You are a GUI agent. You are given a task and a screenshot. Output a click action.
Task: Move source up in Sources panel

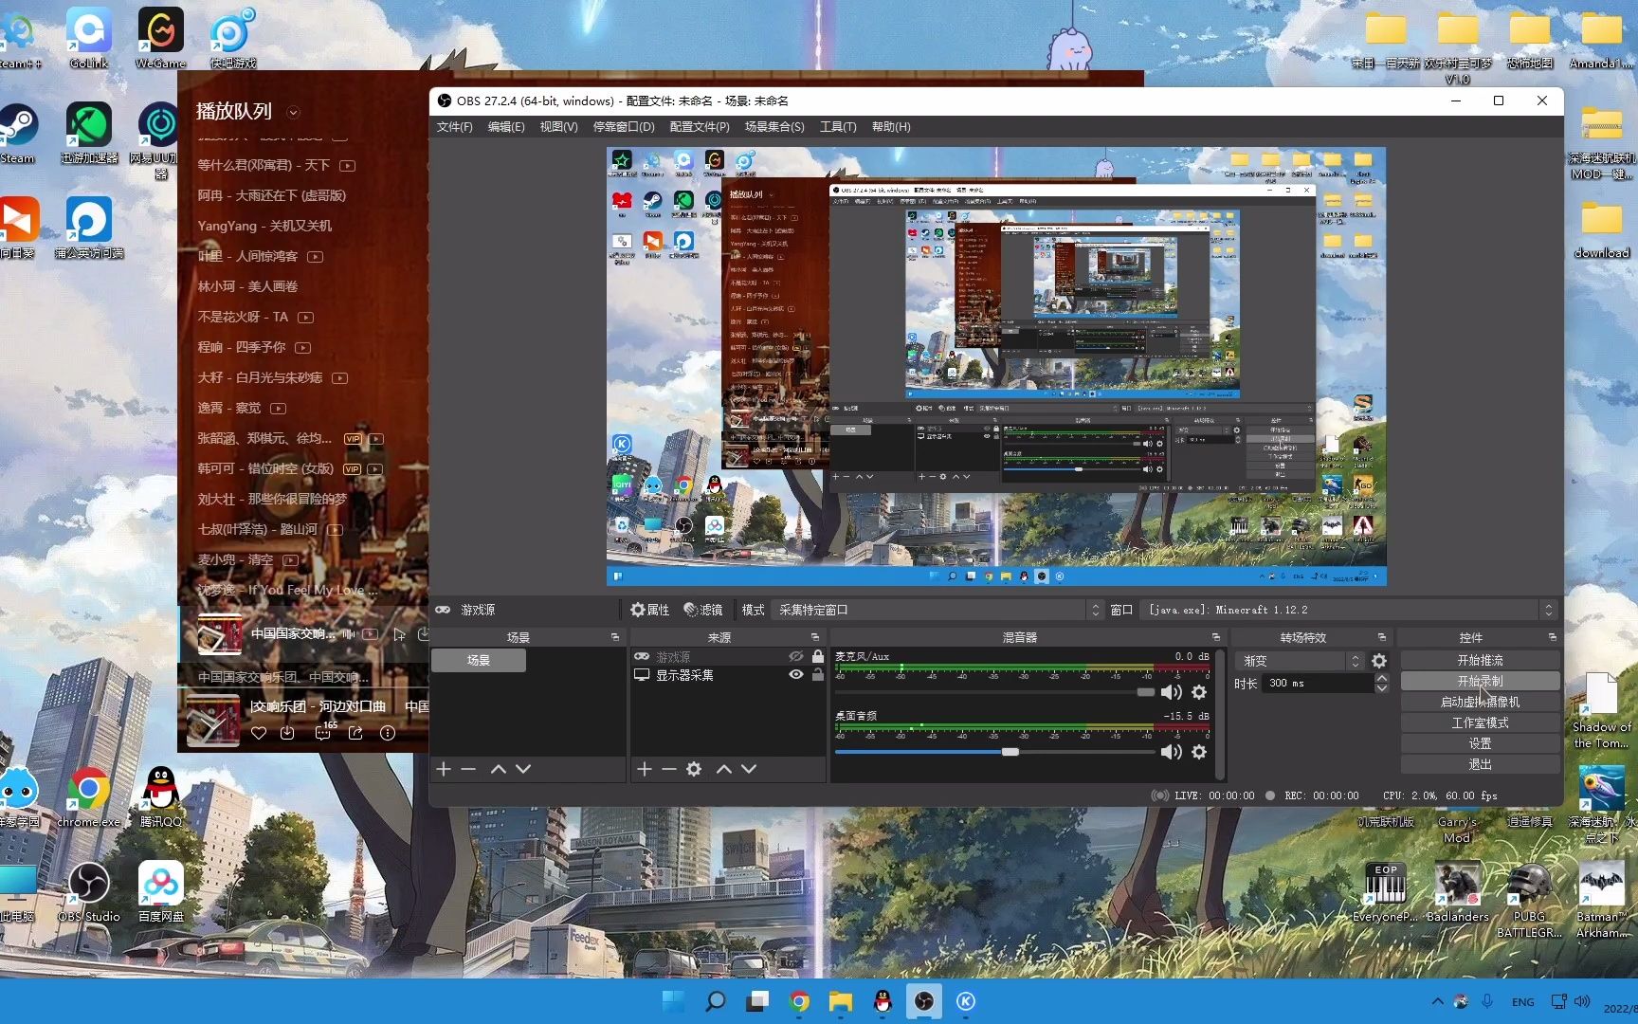[724, 769]
